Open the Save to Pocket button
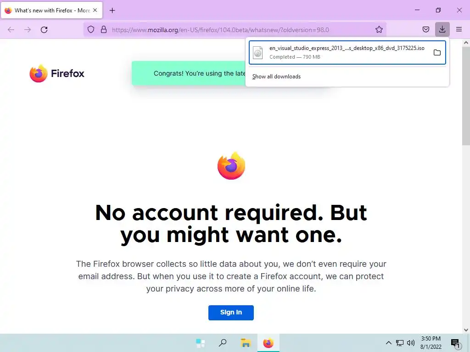Screen dimensions: 470x352 tap(425, 29)
